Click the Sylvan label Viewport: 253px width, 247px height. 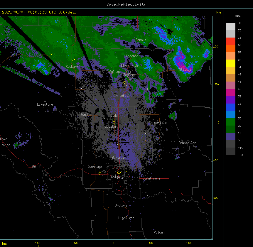click(114, 72)
